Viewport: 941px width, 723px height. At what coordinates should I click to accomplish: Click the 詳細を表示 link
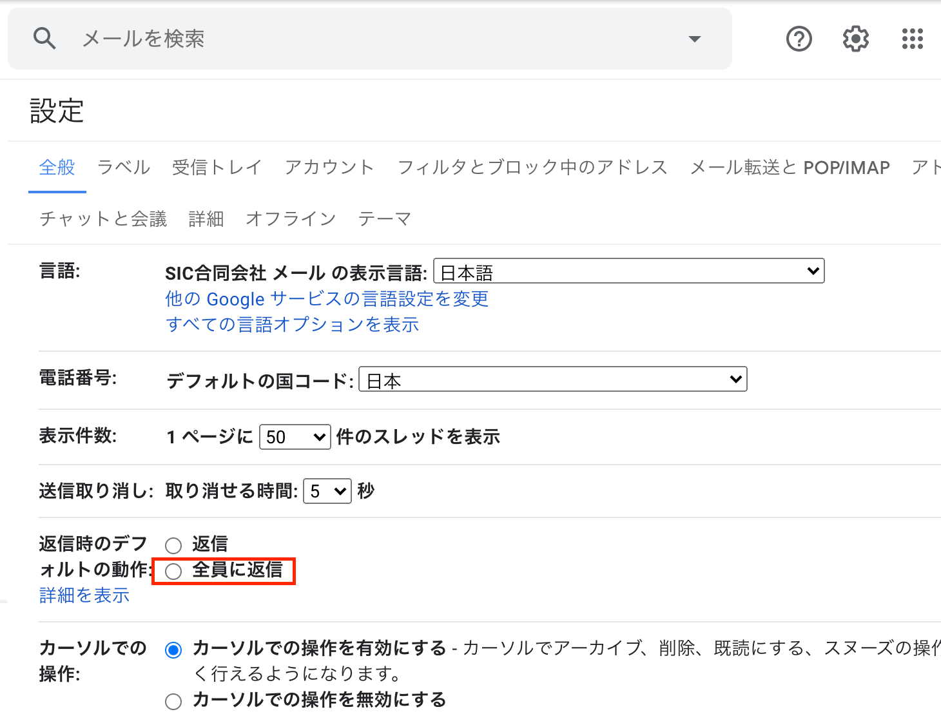[84, 595]
